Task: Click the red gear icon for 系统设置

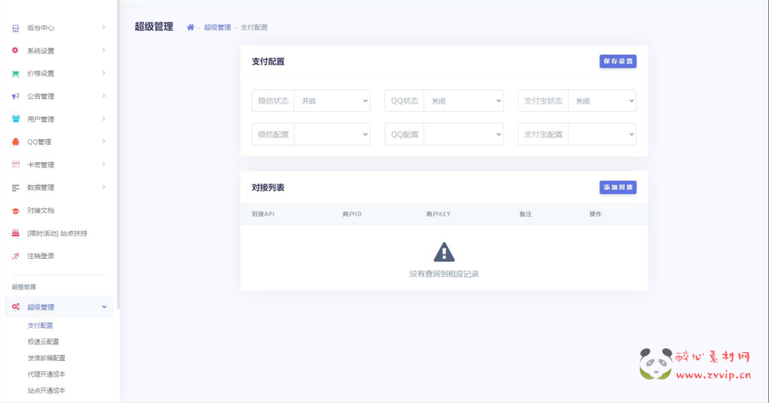Action: pos(16,50)
